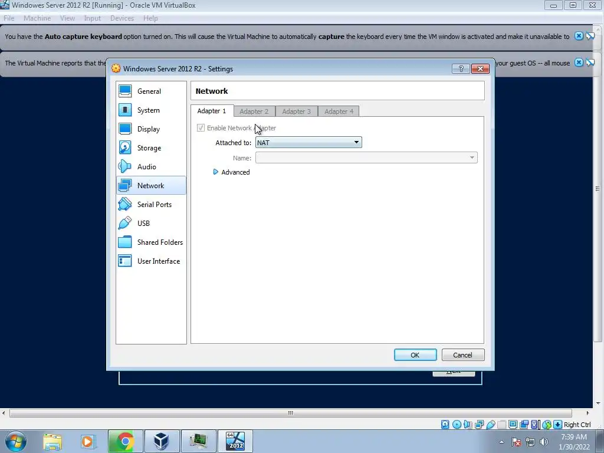The width and height of the screenshot is (604, 453).
Task: Open General settings via its icon
Action: (x=125, y=91)
